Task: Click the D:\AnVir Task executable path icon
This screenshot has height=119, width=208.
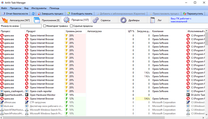Action: (x=188, y=95)
